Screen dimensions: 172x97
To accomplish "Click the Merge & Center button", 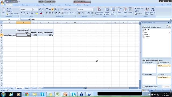I will tap(68, 13).
